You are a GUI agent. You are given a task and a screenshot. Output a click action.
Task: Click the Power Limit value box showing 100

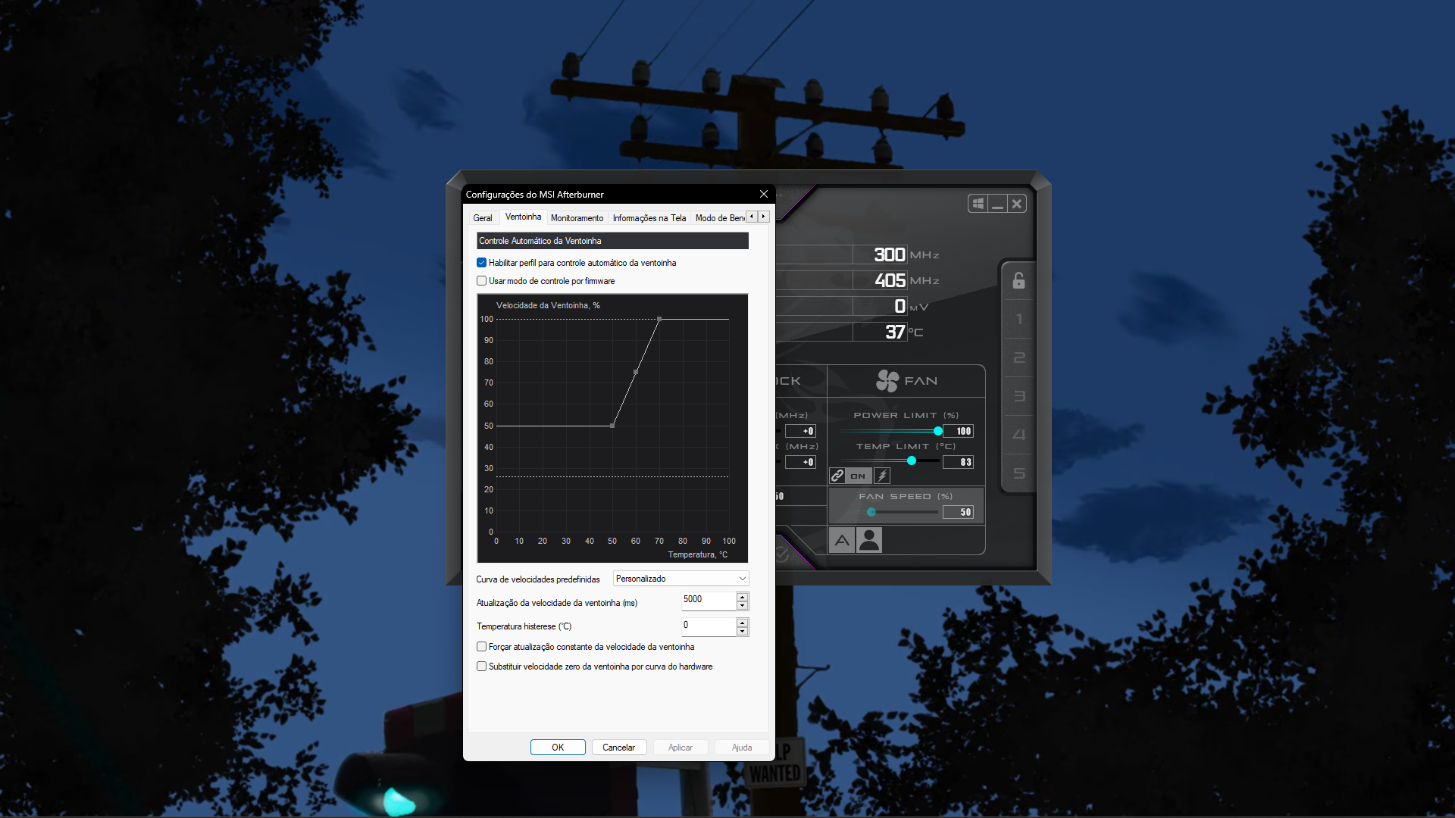tap(959, 431)
